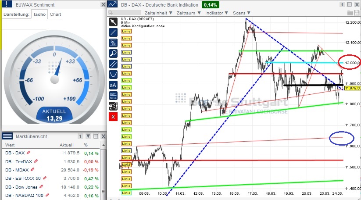Click the Aktuell column header
The image size is (361, 200).
(x=67, y=145)
